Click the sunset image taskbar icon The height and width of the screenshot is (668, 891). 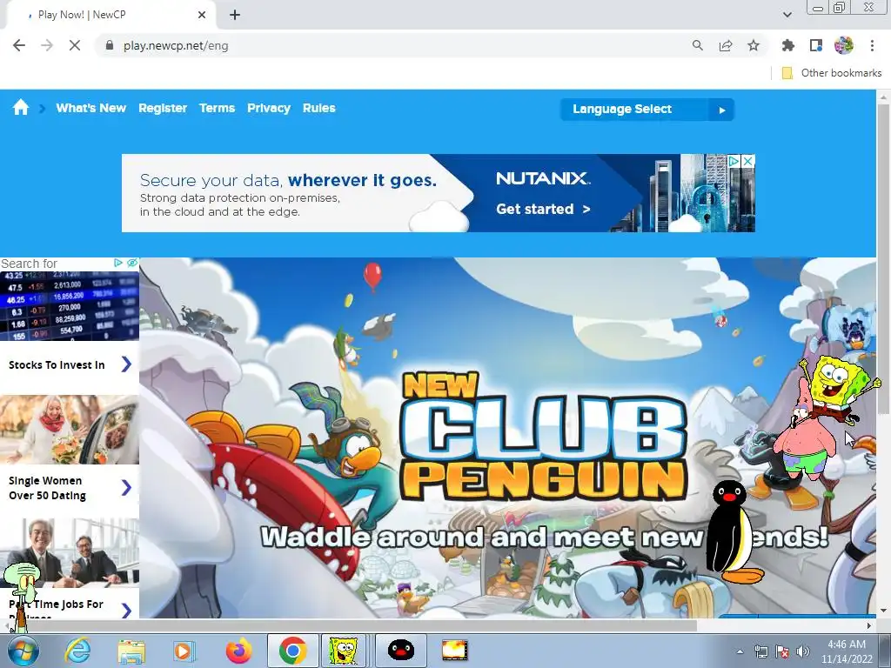tap(454, 651)
